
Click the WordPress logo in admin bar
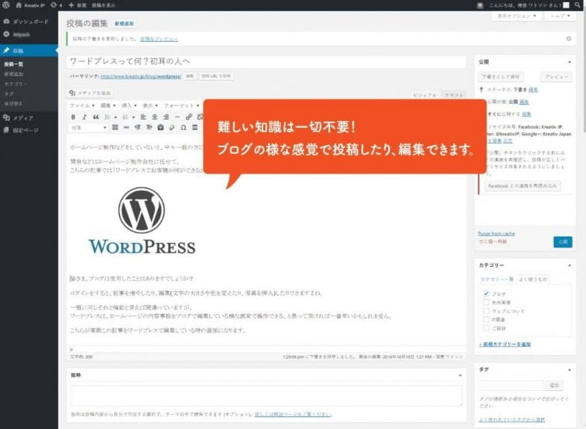click(x=6, y=4)
